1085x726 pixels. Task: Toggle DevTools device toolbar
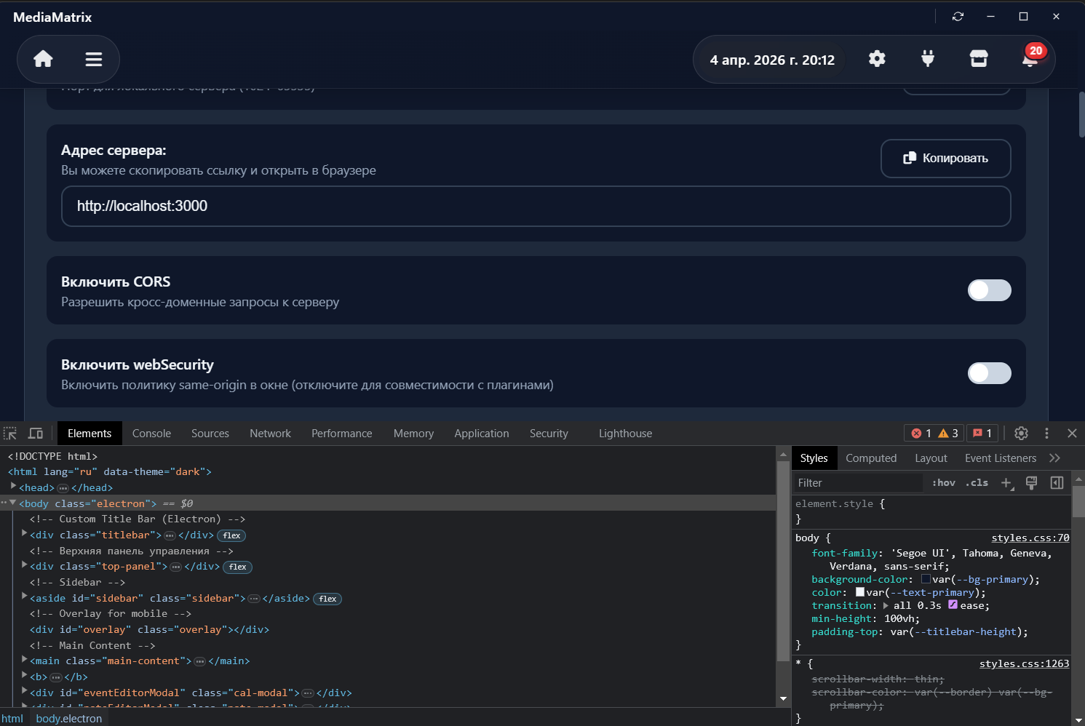point(35,434)
